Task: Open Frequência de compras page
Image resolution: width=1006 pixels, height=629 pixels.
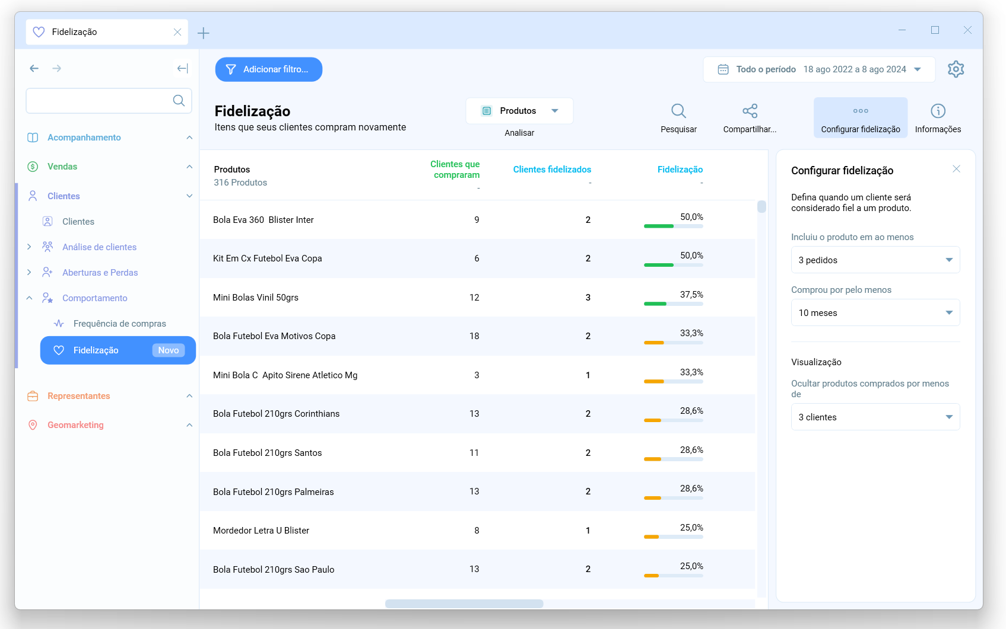Action: point(119,324)
